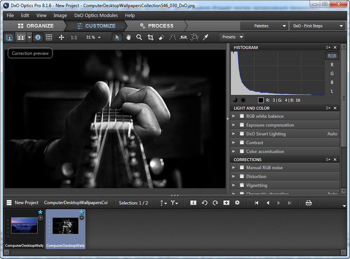350x259 pixels.
Task: Click the image info icon
Action: 38,37
